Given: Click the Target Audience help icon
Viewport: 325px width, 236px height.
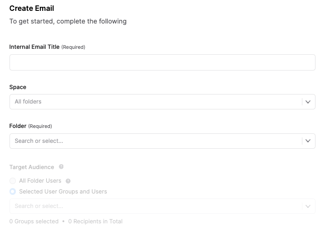Looking at the screenshot, I should 61,167.
